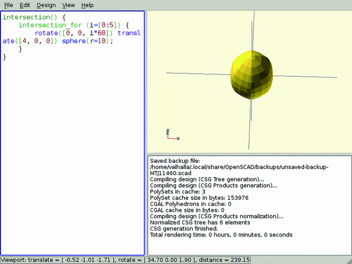Screen dimensions: 352x264
Task: Open the File menu
Action: click(x=8, y=5)
